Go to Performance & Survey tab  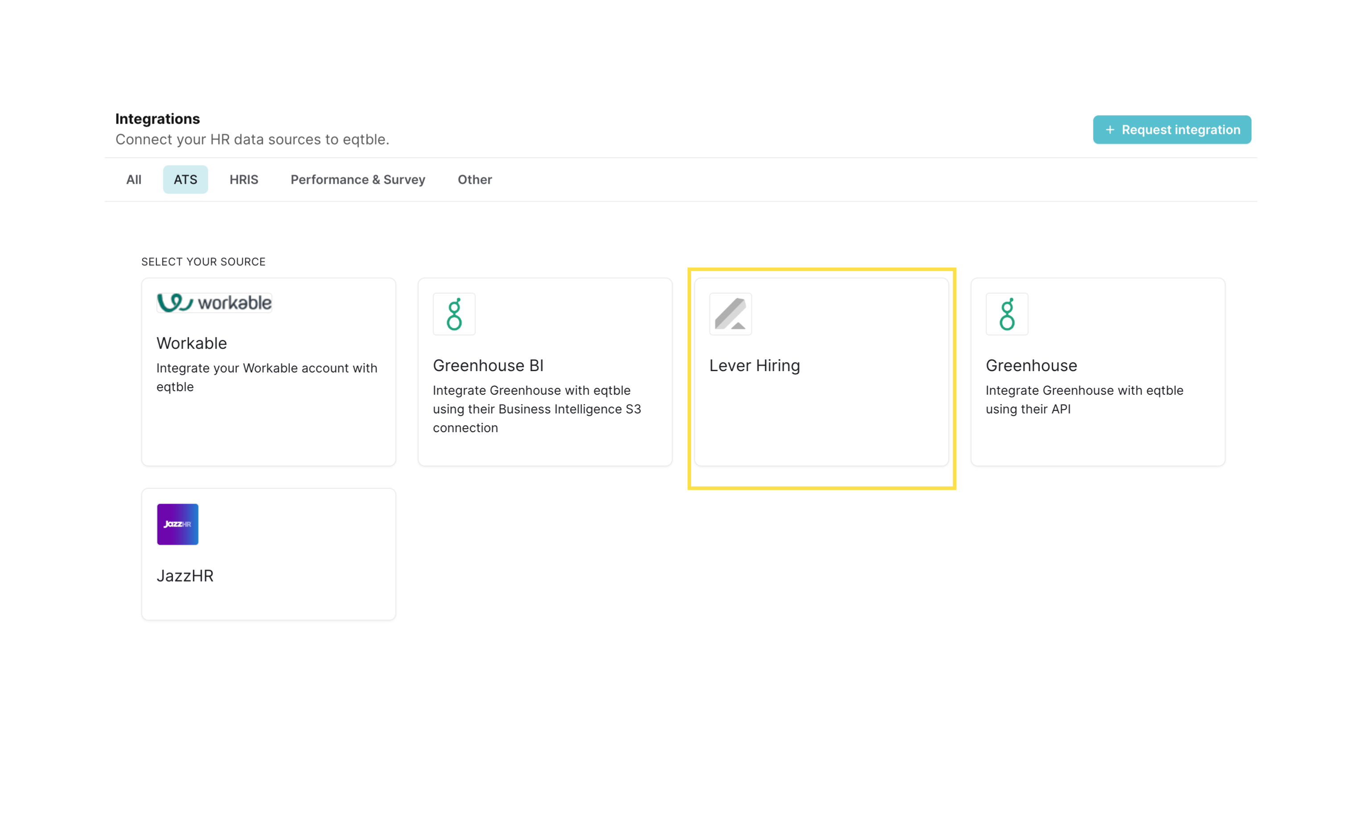point(358,180)
